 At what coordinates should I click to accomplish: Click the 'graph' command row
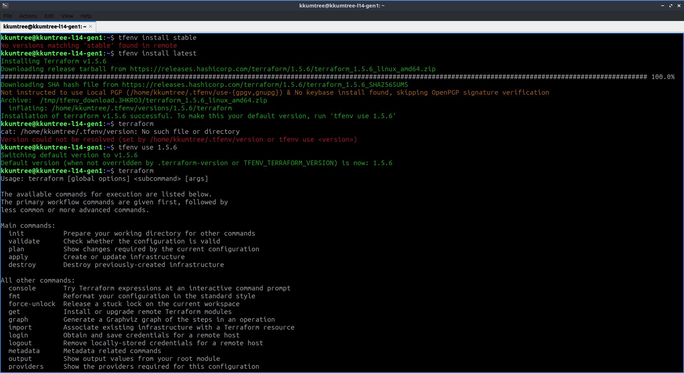pyautogui.click(x=142, y=320)
